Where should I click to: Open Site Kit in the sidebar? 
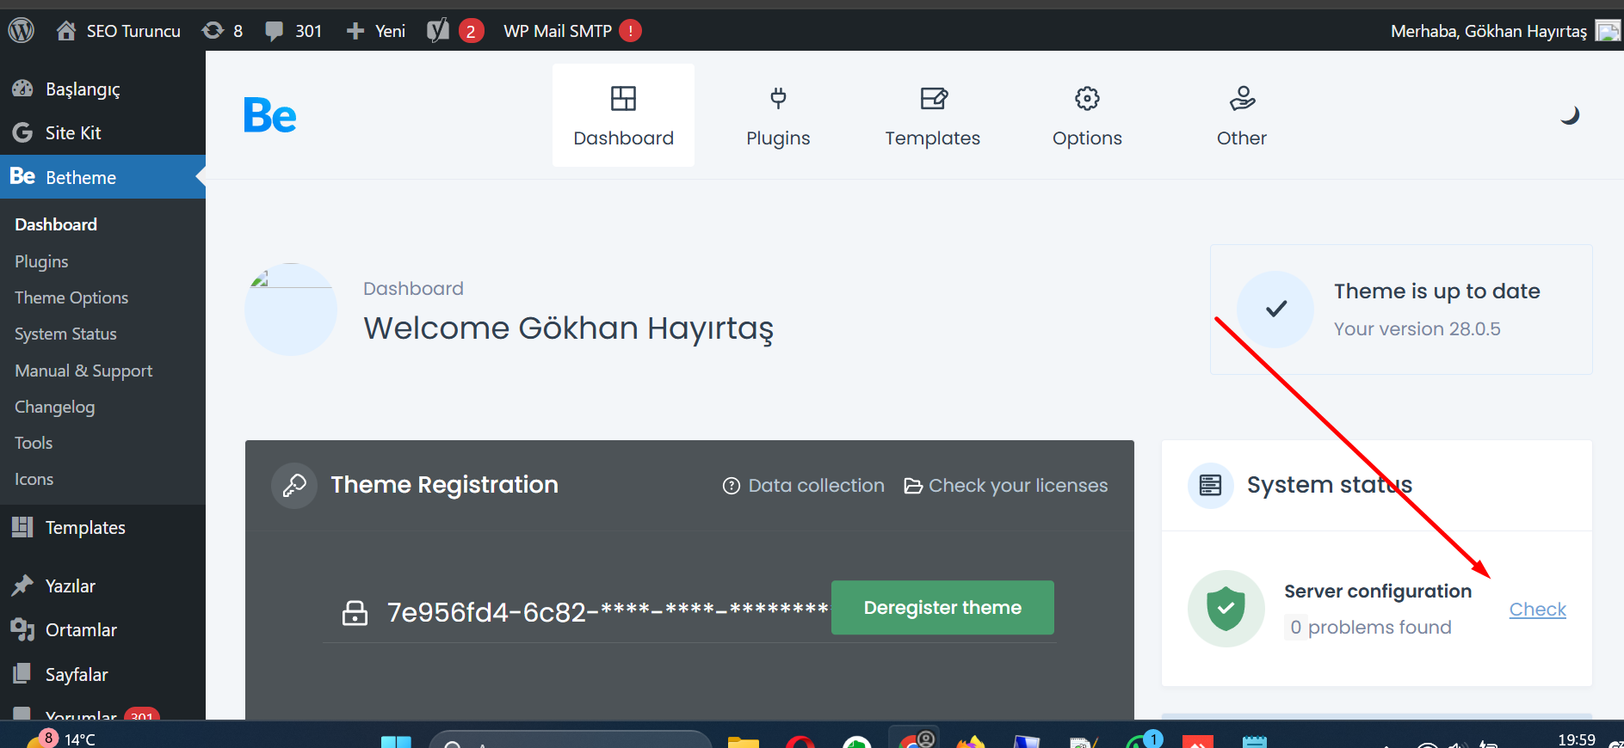tap(102, 132)
